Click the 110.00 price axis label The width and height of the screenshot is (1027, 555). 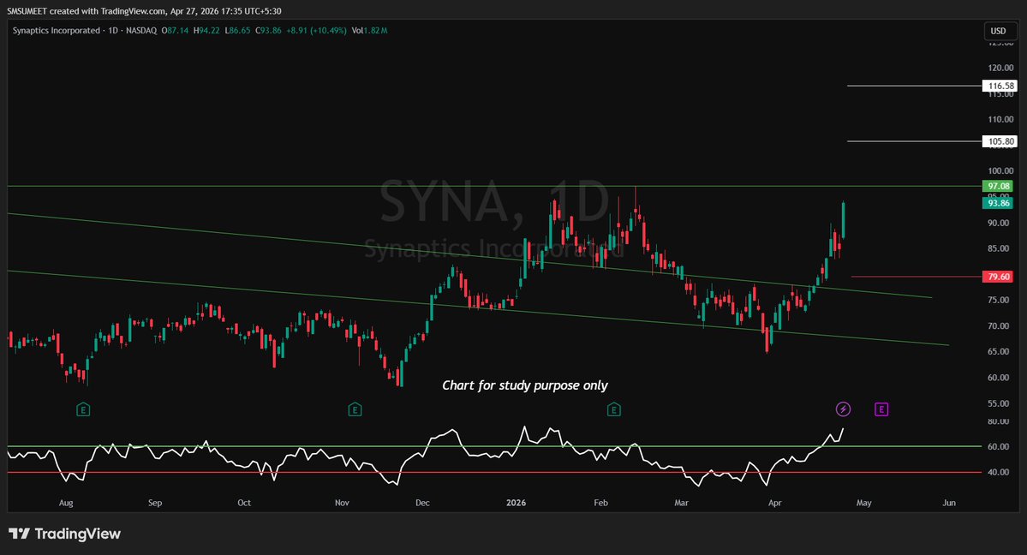coord(1000,119)
